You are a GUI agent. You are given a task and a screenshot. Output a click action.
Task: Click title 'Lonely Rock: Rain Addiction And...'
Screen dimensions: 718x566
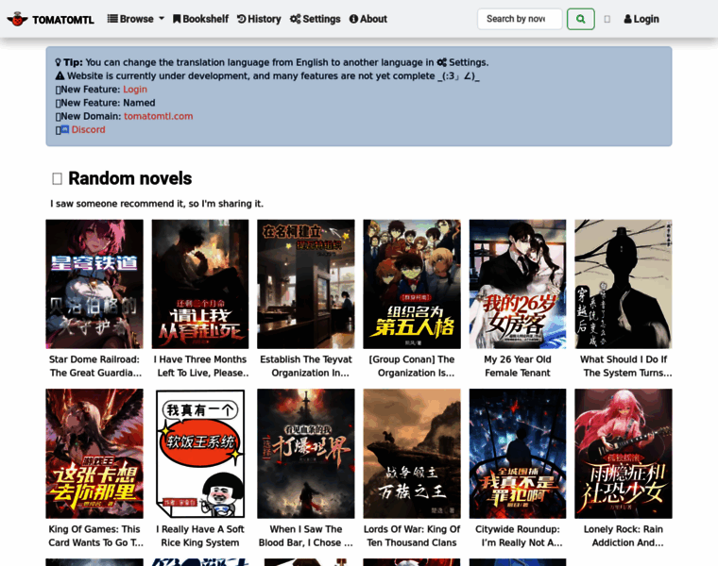click(x=624, y=536)
